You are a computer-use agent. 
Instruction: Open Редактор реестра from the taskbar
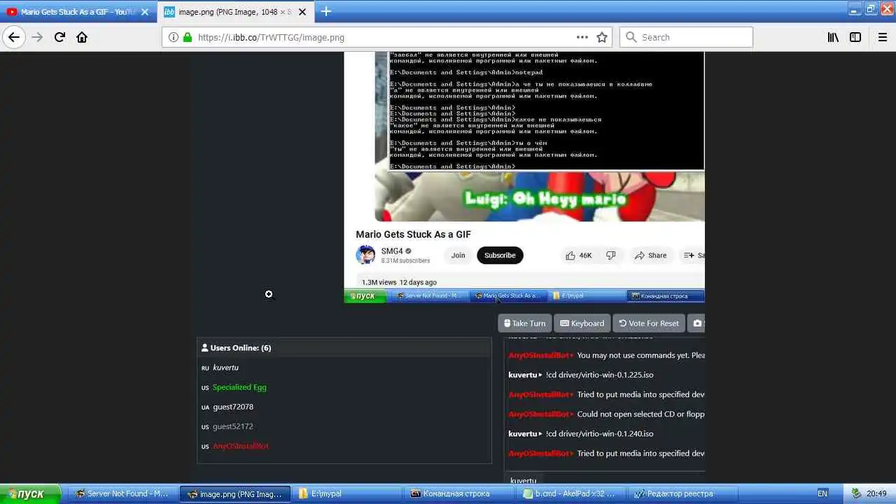(x=682, y=493)
